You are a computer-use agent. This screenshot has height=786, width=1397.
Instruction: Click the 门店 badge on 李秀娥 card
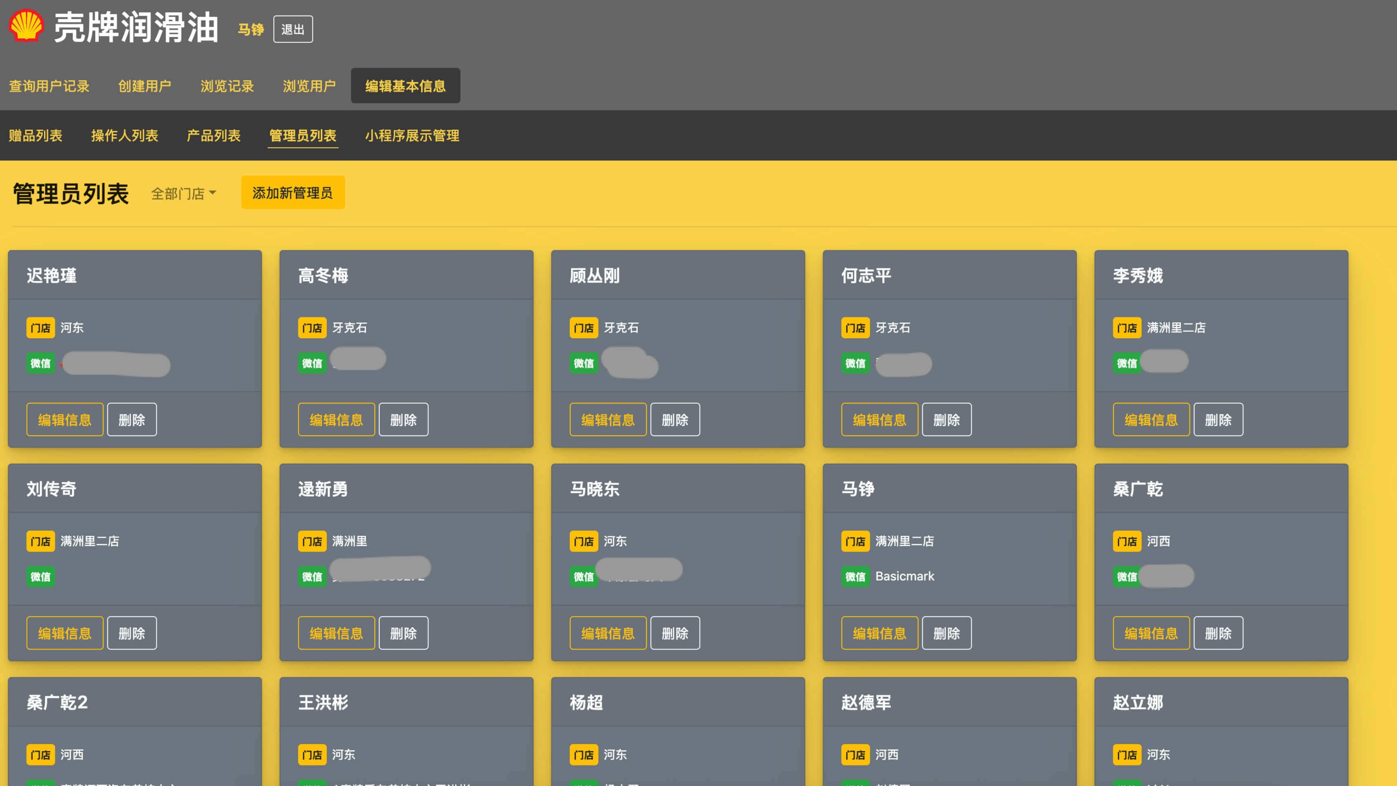(x=1127, y=328)
